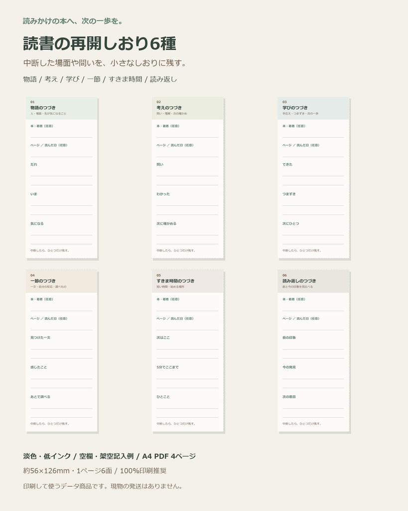Screen dimensions: 408x511
Task: Click the 次に確かめる label in card 02
Action: [166, 224]
